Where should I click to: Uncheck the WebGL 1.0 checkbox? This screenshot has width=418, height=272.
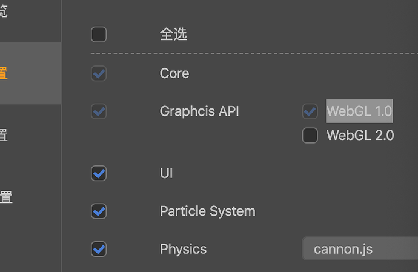[x=310, y=111]
